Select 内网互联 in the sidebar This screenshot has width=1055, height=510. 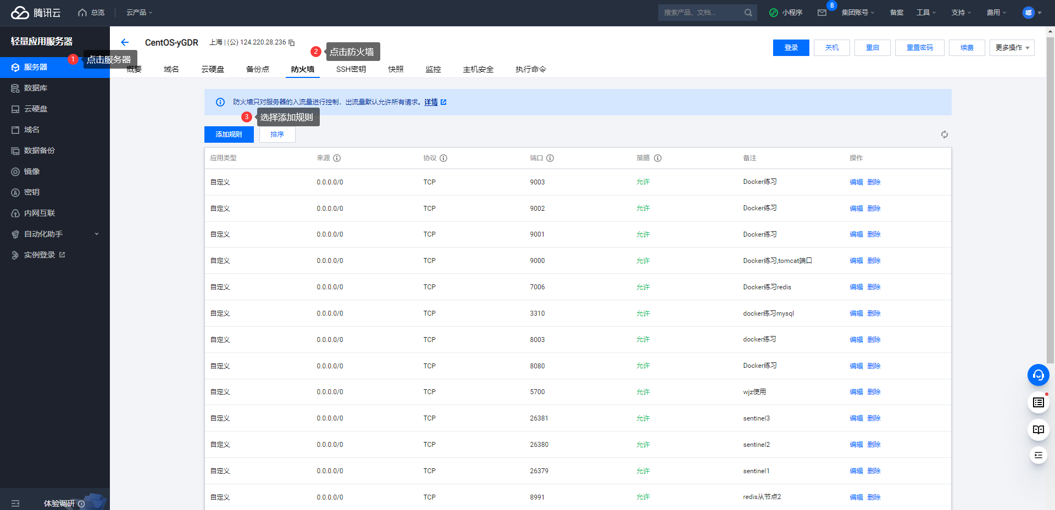(55, 213)
